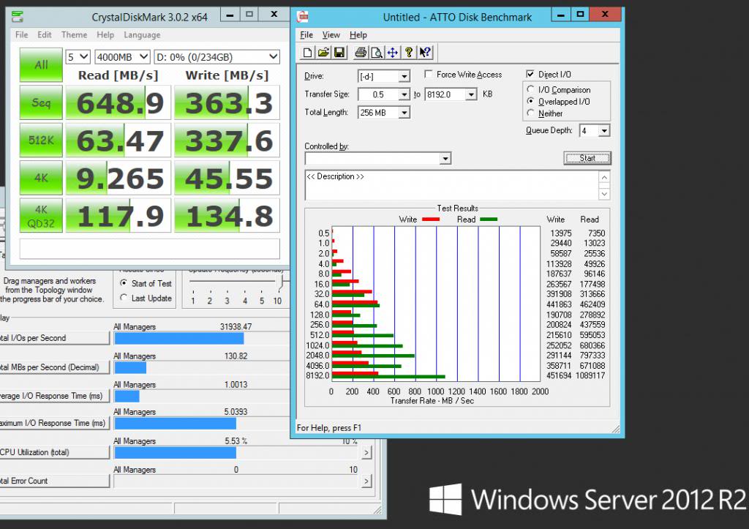
Task: Click the New file icon in ATTO toolbar
Action: (308, 53)
